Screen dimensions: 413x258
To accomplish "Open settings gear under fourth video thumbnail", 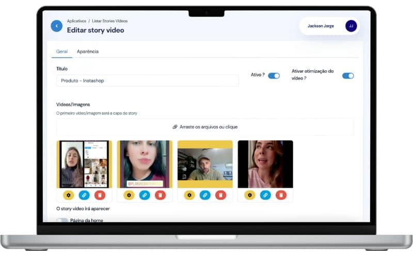I will point(250,195).
